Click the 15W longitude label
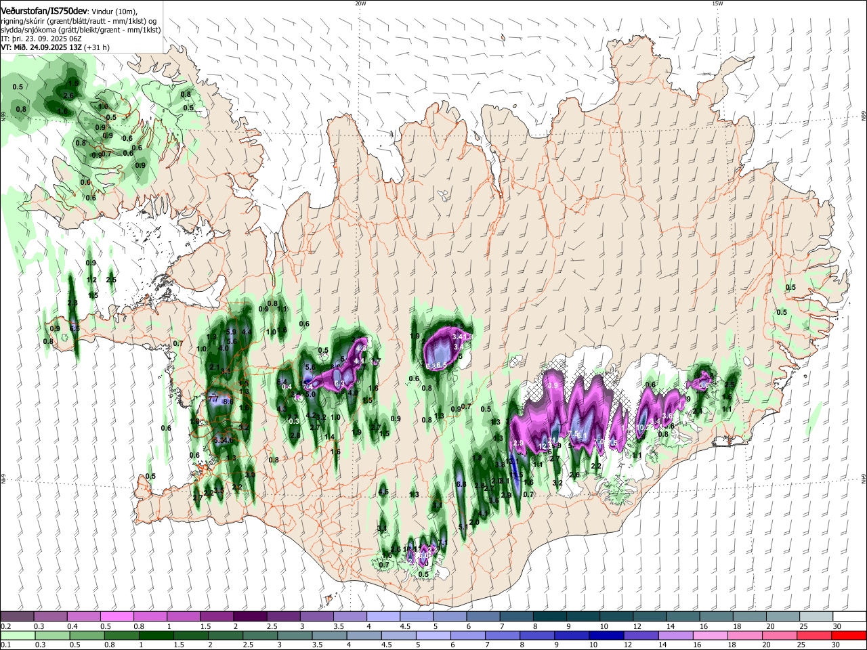 point(717,3)
